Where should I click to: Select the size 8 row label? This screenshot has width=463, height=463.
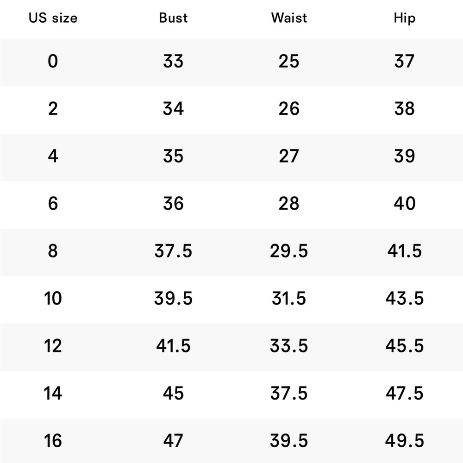coord(53,251)
